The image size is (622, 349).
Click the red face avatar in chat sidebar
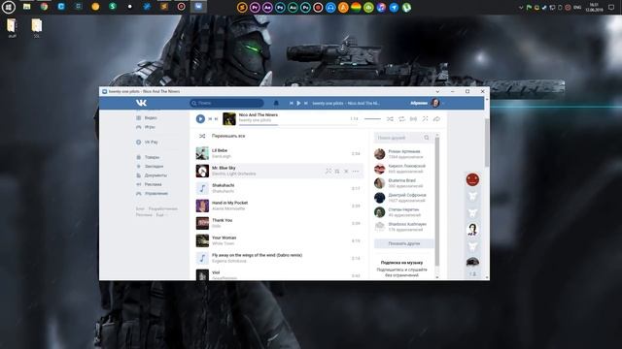tap(472, 179)
